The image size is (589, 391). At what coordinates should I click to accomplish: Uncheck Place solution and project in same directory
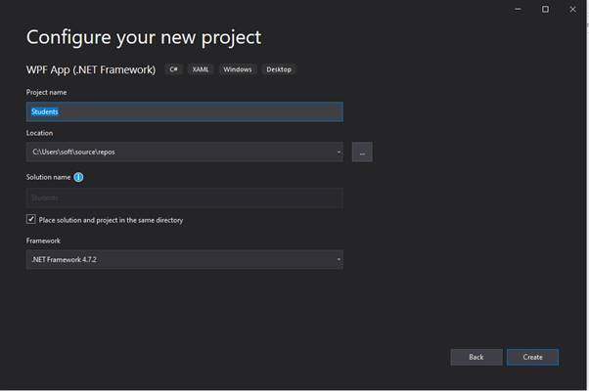point(31,220)
